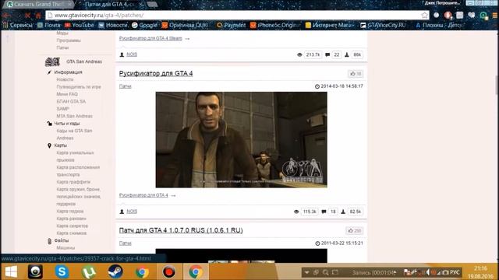This screenshot has height=280, width=499.
Task: Open Мини FAQ in sidebar
Action: 67,94
